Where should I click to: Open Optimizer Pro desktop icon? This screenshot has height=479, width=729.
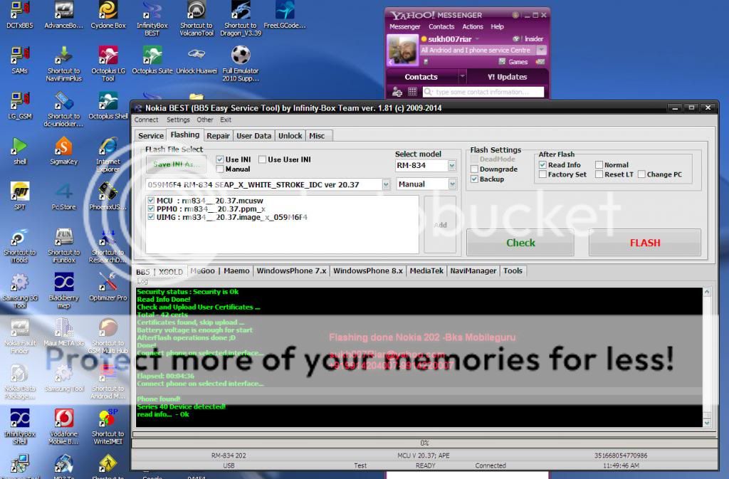point(108,287)
